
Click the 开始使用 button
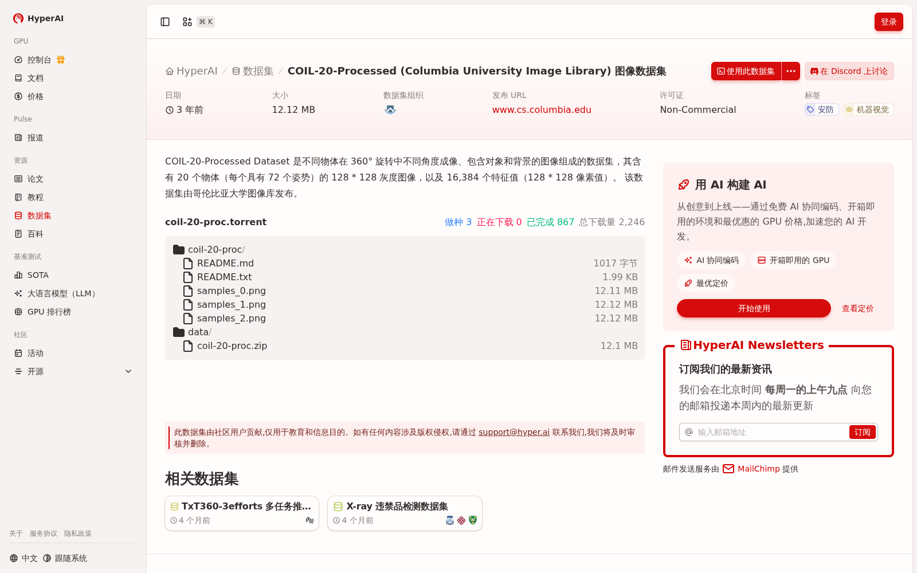(x=754, y=308)
